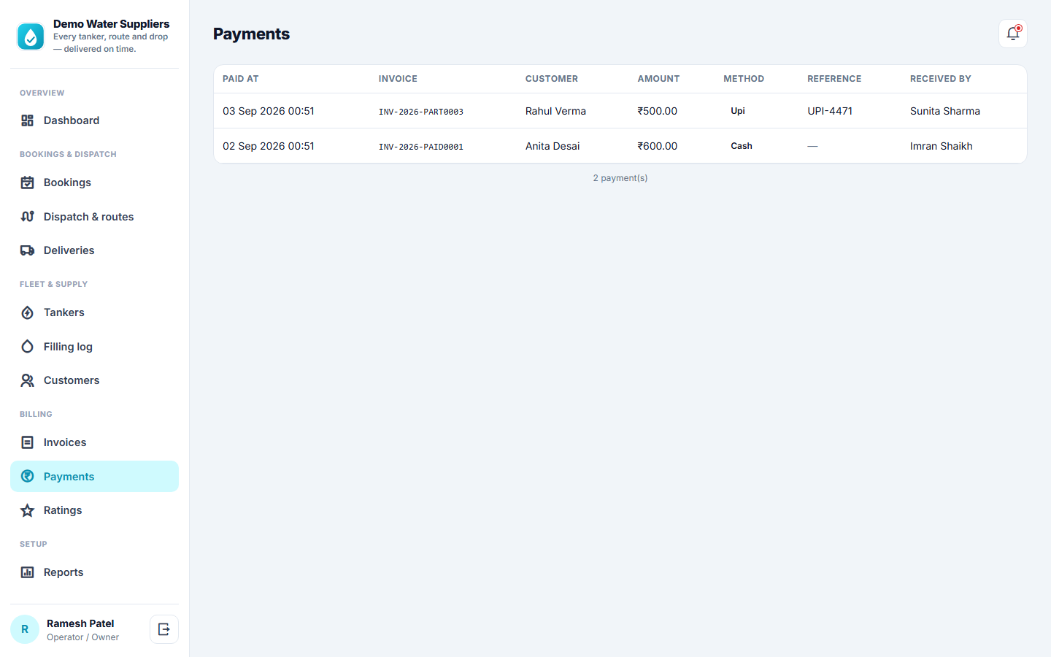Click the Ratings star icon
Image resolution: width=1051 pixels, height=657 pixels.
pos(28,510)
